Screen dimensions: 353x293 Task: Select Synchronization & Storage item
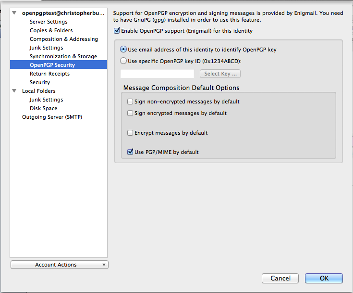click(63, 56)
